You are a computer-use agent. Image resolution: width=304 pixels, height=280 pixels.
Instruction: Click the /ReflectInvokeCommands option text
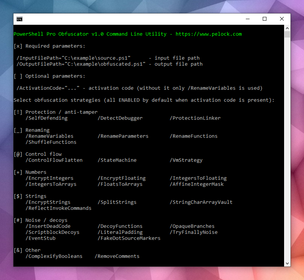click(59, 208)
